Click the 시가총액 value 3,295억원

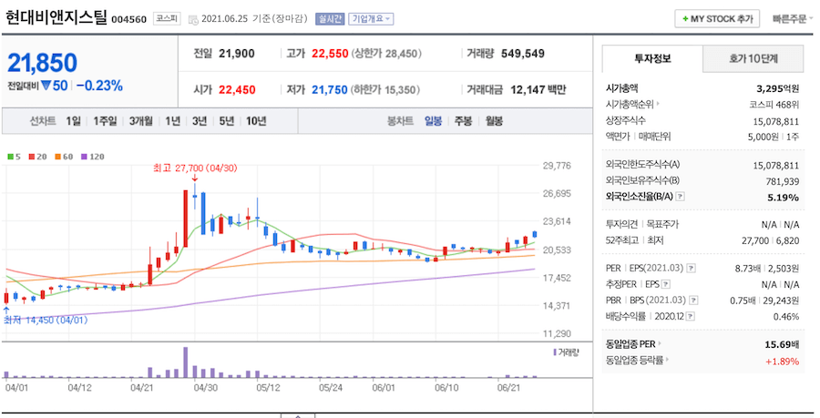click(x=778, y=89)
